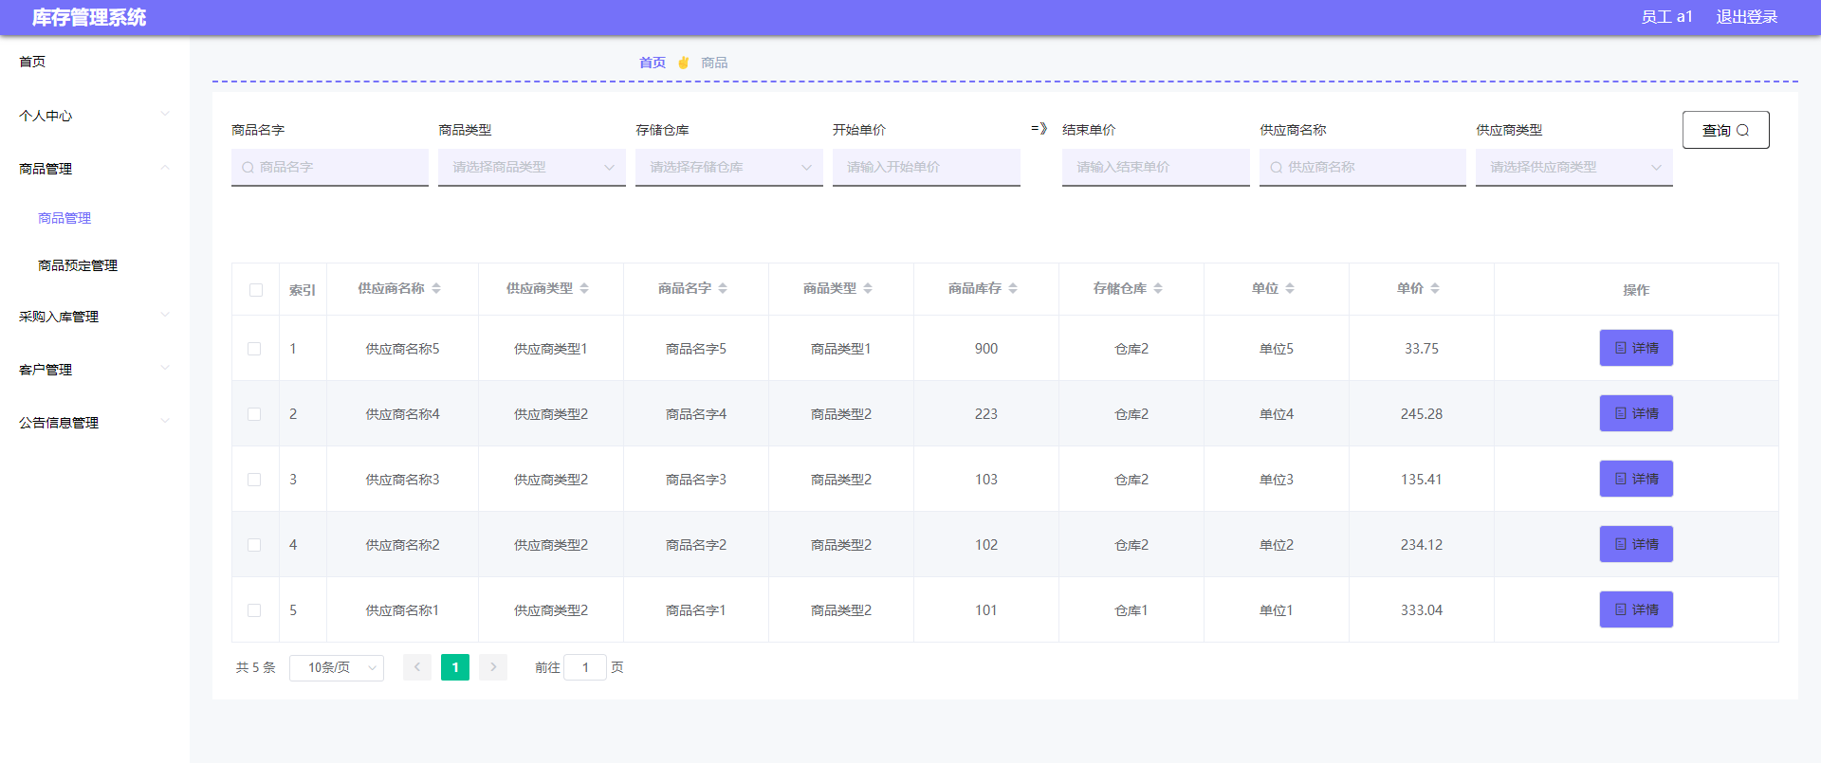This screenshot has width=1821, height=763.
Task: Expand the 采购入库管理 sidebar menu
Action: tap(95, 317)
